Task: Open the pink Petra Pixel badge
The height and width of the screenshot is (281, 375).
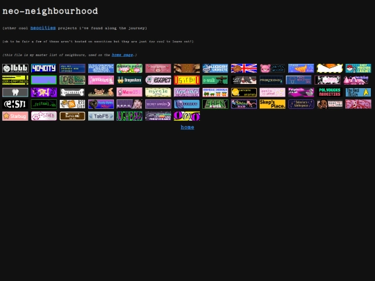Action: (272, 92)
